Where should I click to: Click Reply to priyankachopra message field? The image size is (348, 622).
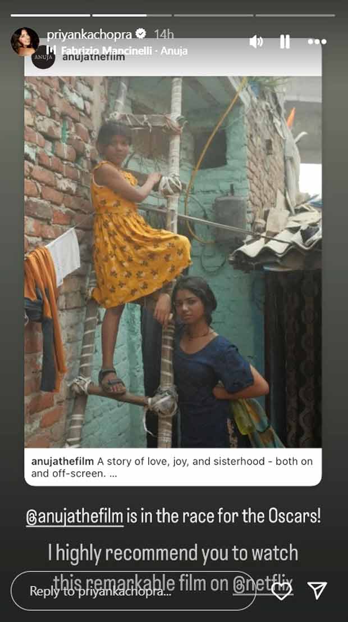[x=134, y=591]
